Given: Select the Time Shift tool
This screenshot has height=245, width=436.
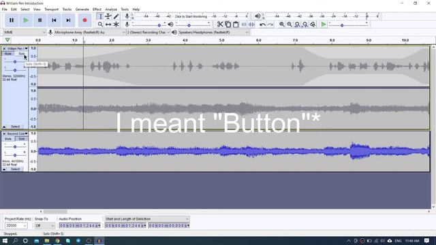Looking at the screenshot, I should (x=108, y=24).
